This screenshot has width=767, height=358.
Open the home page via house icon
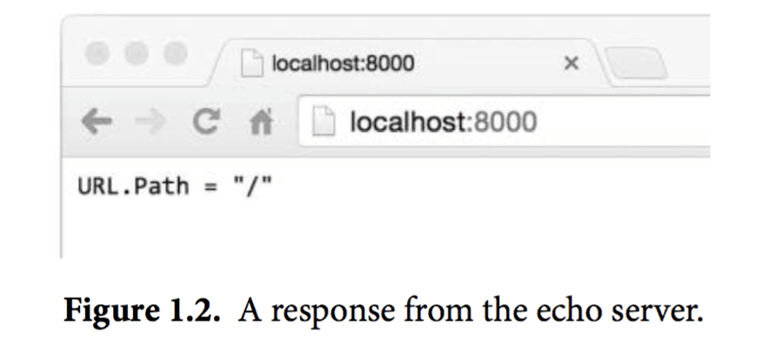click(261, 122)
